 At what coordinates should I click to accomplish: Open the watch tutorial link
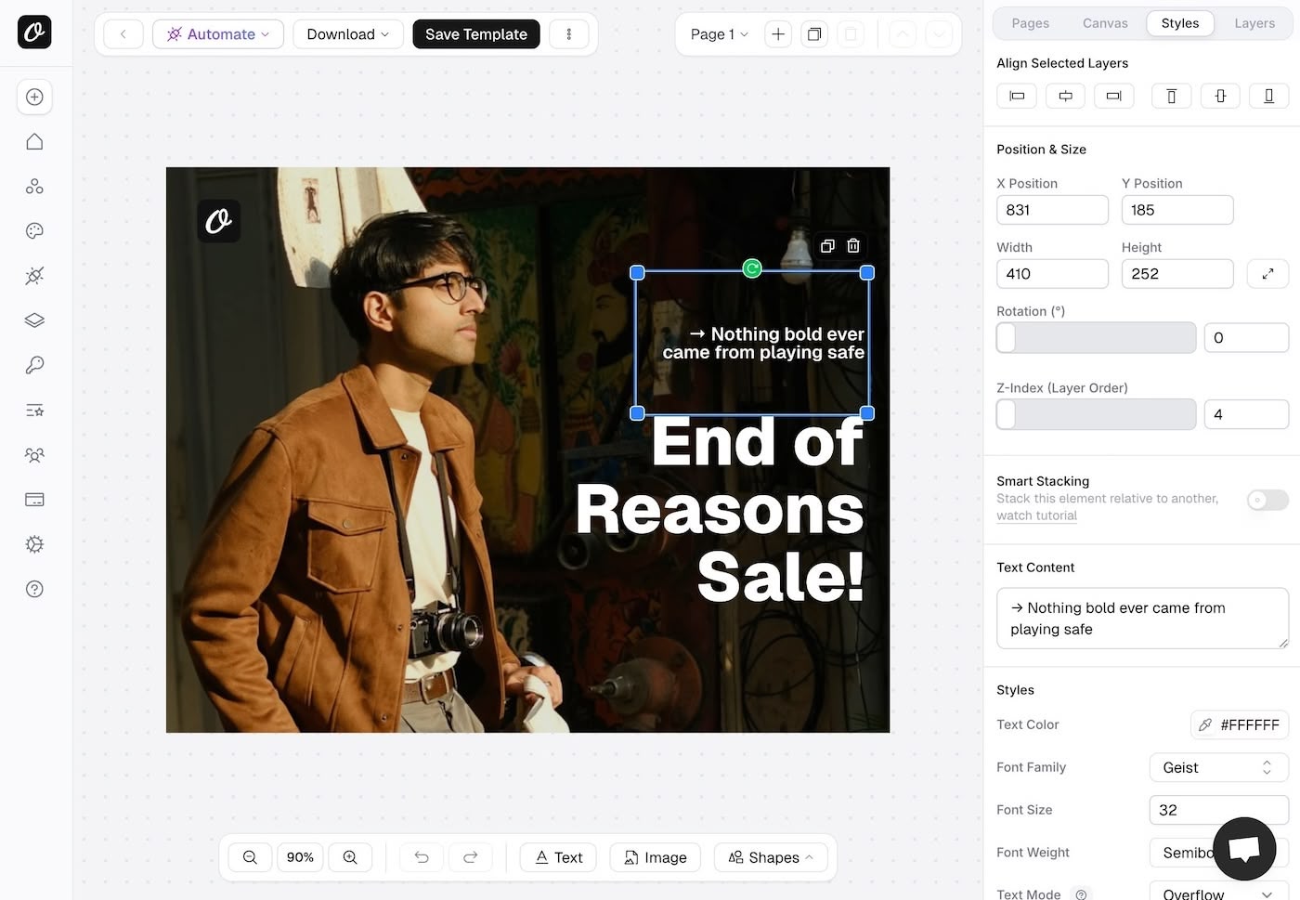(x=1036, y=515)
